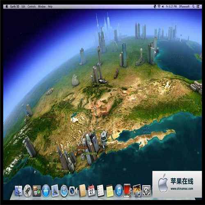The image size is (205, 205).
Task: Open Finder from the dock
Action: pyautogui.click(x=18, y=191)
